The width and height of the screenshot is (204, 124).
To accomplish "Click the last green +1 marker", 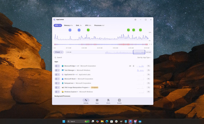I will coord(140,30).
